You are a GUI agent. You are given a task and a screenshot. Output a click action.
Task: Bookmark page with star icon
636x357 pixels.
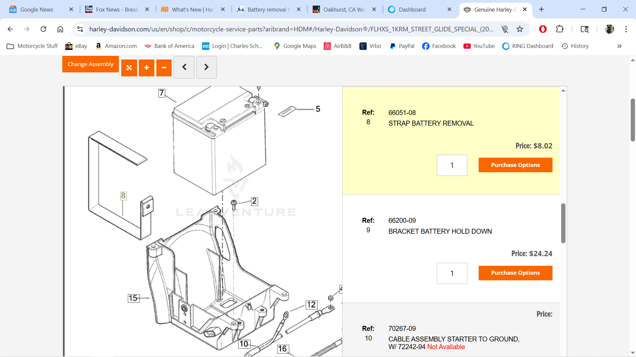[x=520, y=29]
